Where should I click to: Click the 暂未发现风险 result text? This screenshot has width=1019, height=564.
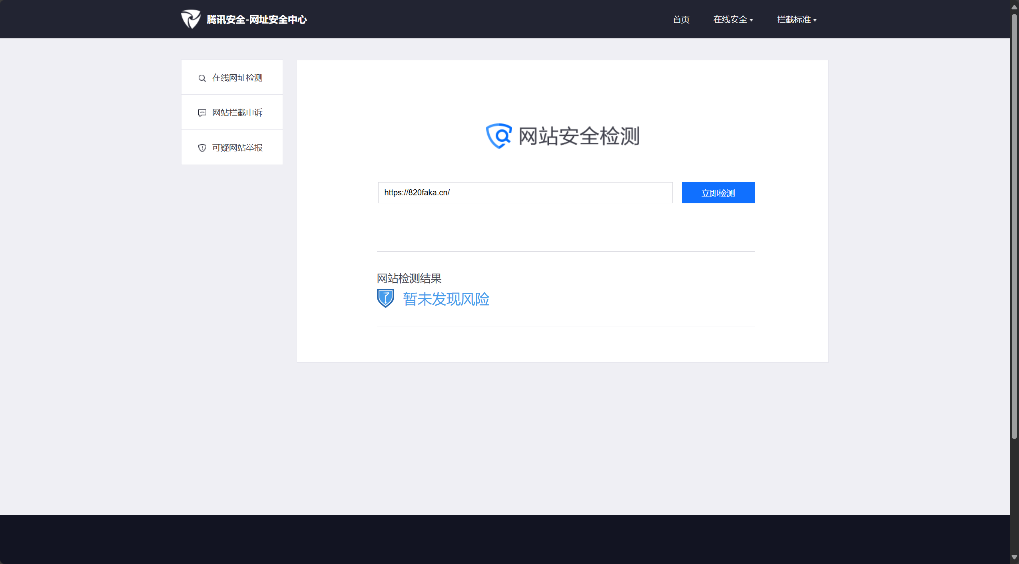[x=446, y=299]
